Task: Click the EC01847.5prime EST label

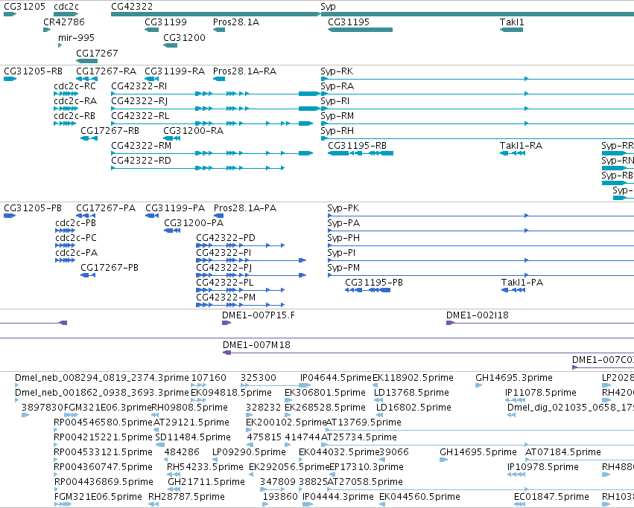Action: pyautogui.click(x=551, y=497)
